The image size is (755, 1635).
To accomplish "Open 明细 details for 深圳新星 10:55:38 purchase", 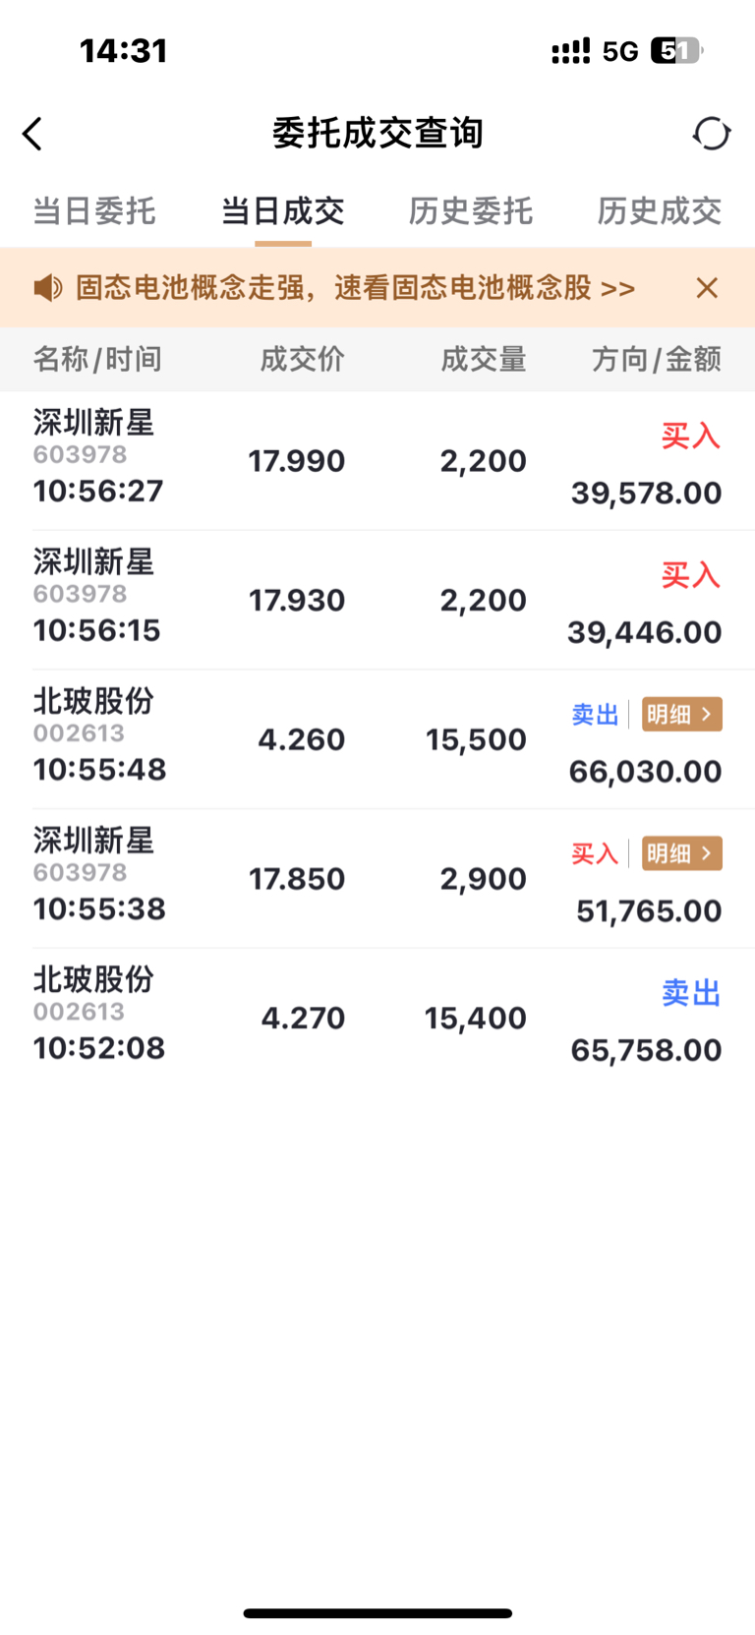I will pos(682,853).
